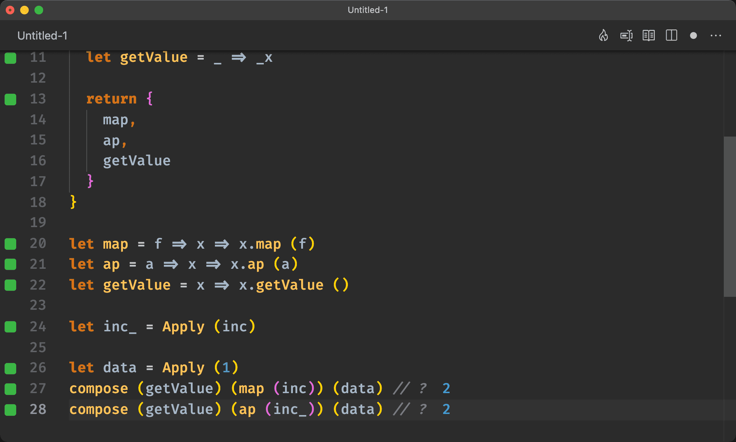This screenshot has height=442, width=736.
Task: Click the green coverage marker on line 28
Action: 10,410
